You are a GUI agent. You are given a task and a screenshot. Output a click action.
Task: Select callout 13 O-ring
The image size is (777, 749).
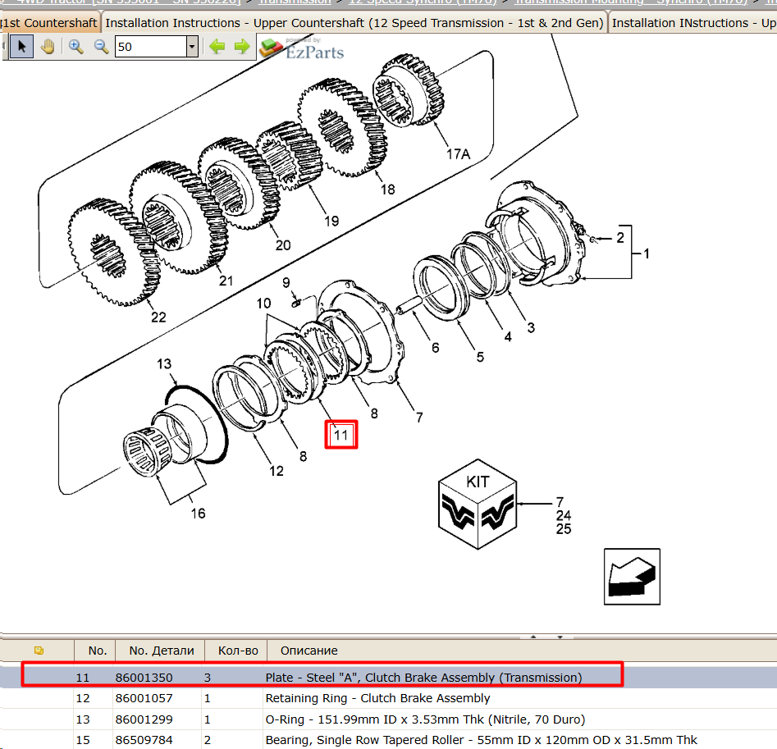point(164,364)
